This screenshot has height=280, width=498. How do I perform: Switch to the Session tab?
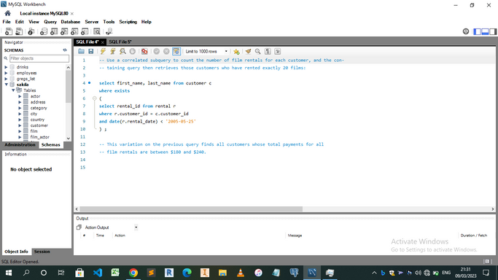[42, 252]
